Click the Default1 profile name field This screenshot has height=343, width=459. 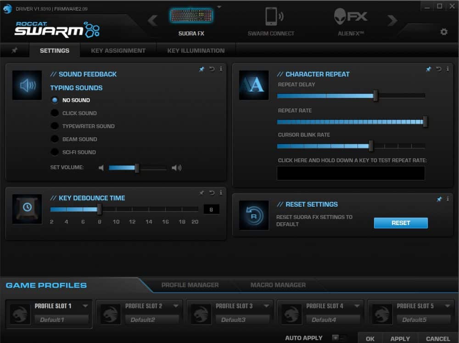point(62,320)
